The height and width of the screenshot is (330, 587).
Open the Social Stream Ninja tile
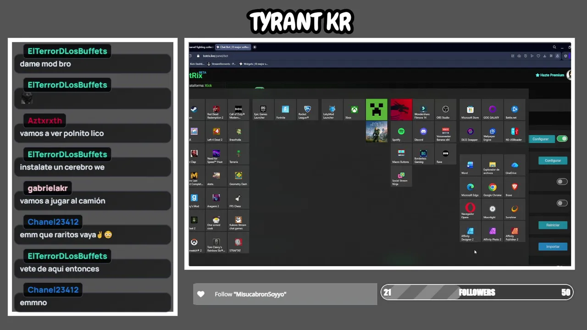tap(401, 176)
